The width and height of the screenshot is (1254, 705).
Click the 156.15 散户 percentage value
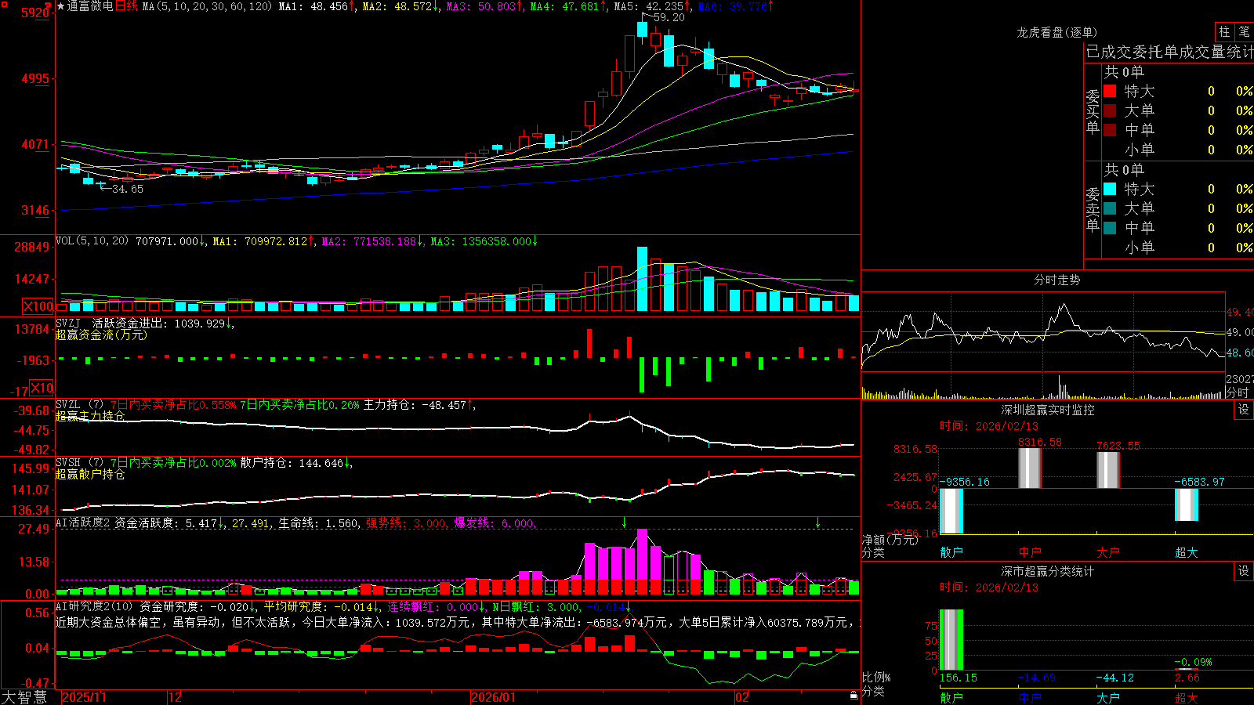coord(959,678)
